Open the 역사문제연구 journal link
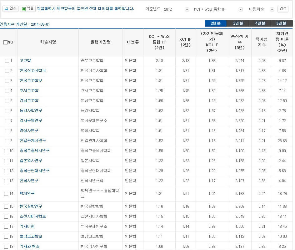295x250 pixels. coord(31,120)
